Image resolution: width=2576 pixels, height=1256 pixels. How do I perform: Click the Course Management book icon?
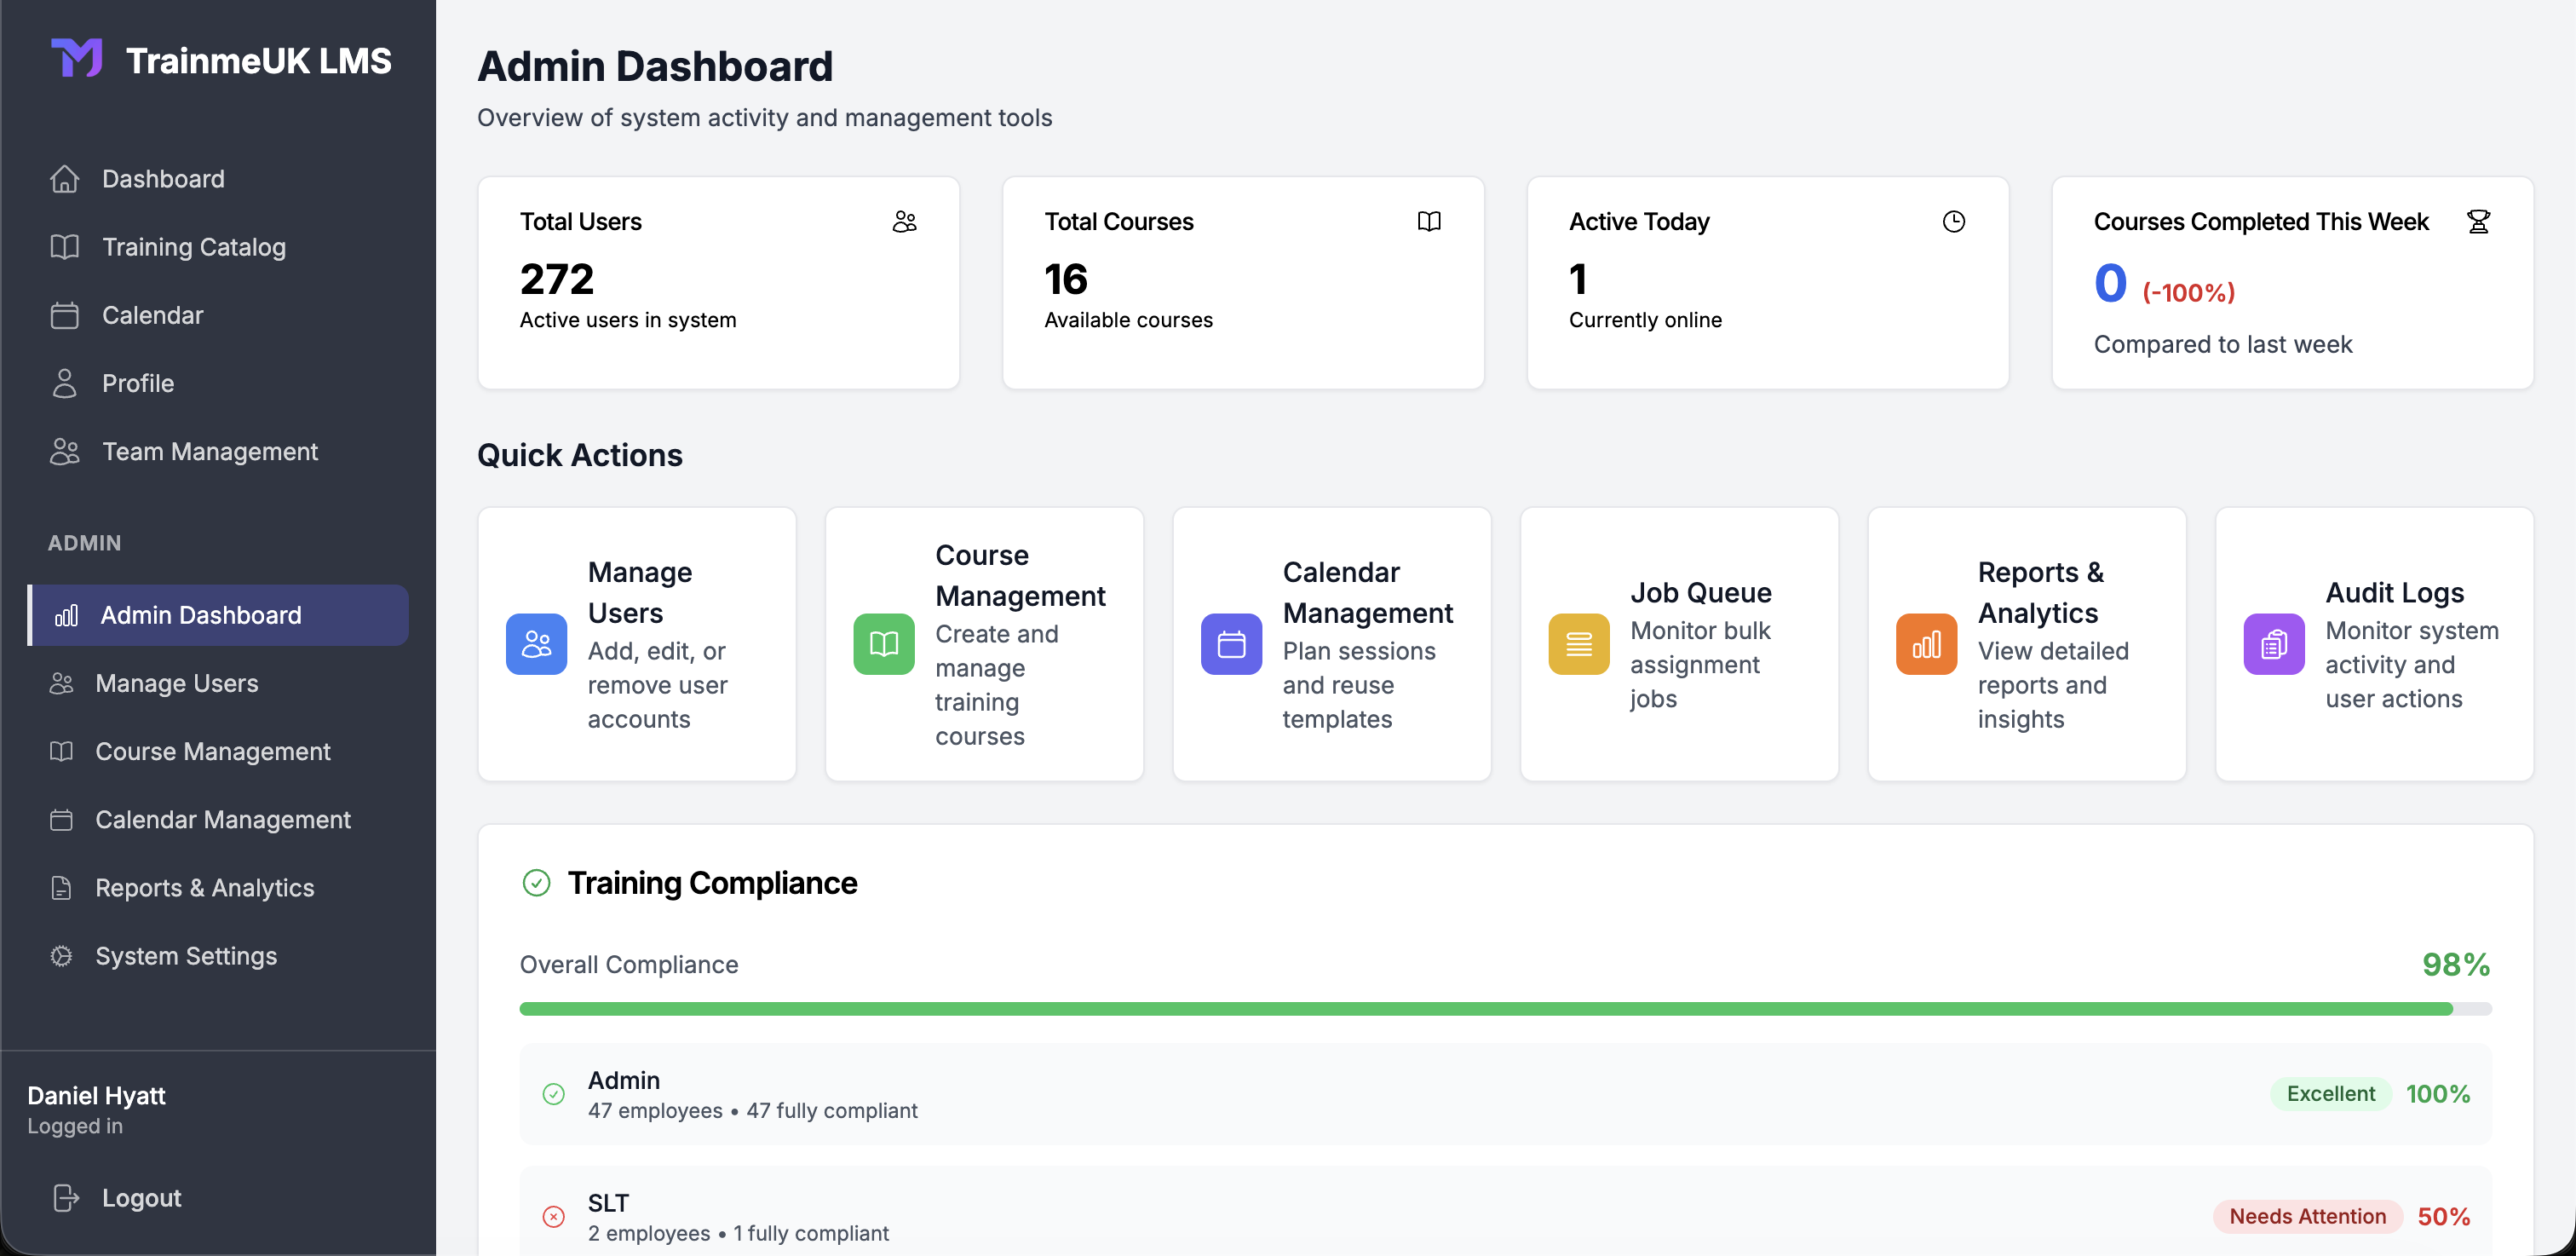pyautogui.click(x=883, y=644)
